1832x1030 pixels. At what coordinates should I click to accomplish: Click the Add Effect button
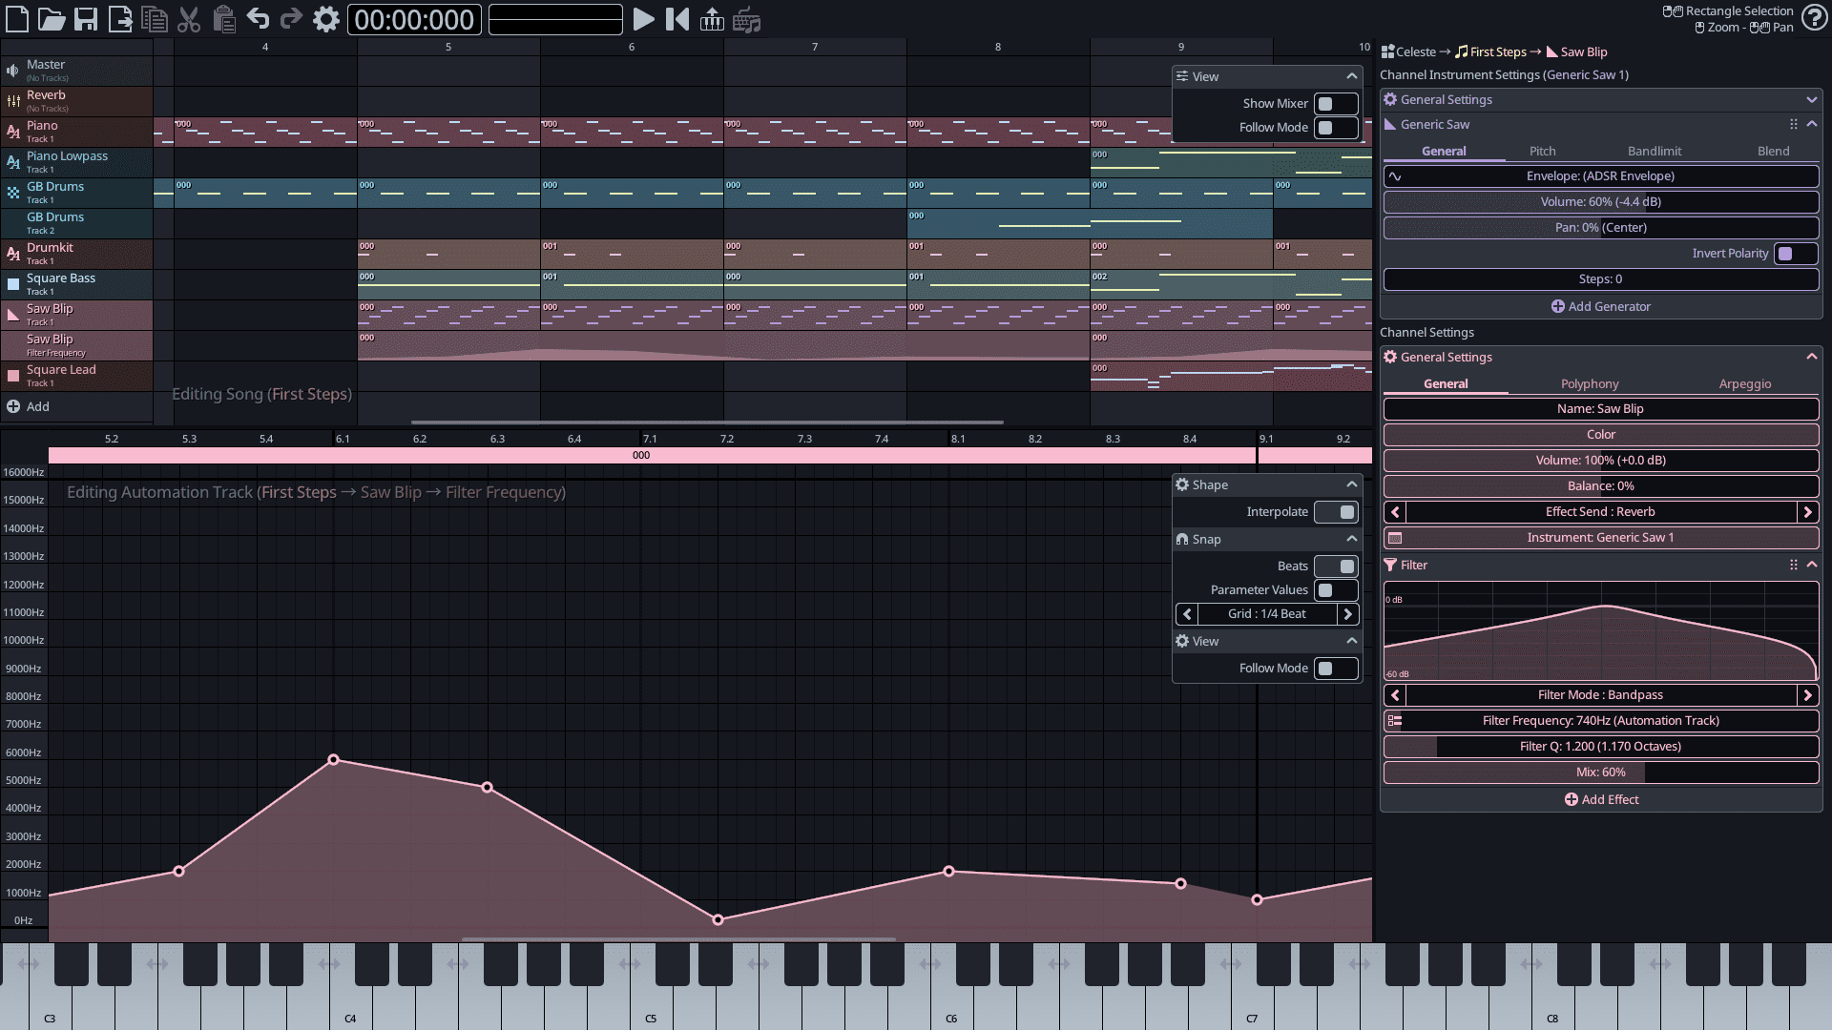pos(1601,799)
